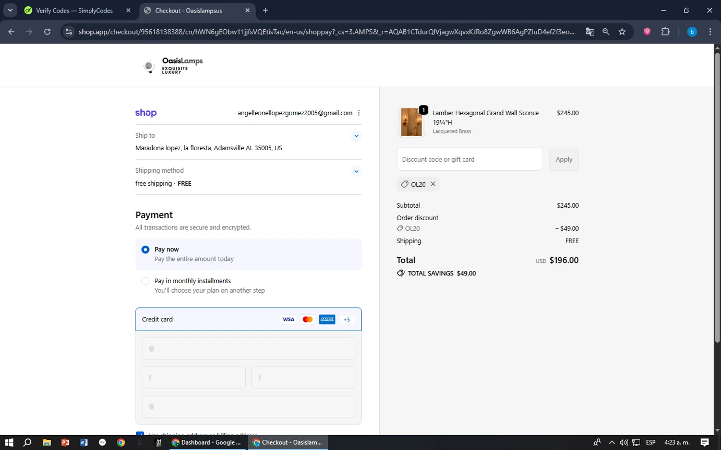Open the zoom magnifier icon in address bar

point(606,32)
